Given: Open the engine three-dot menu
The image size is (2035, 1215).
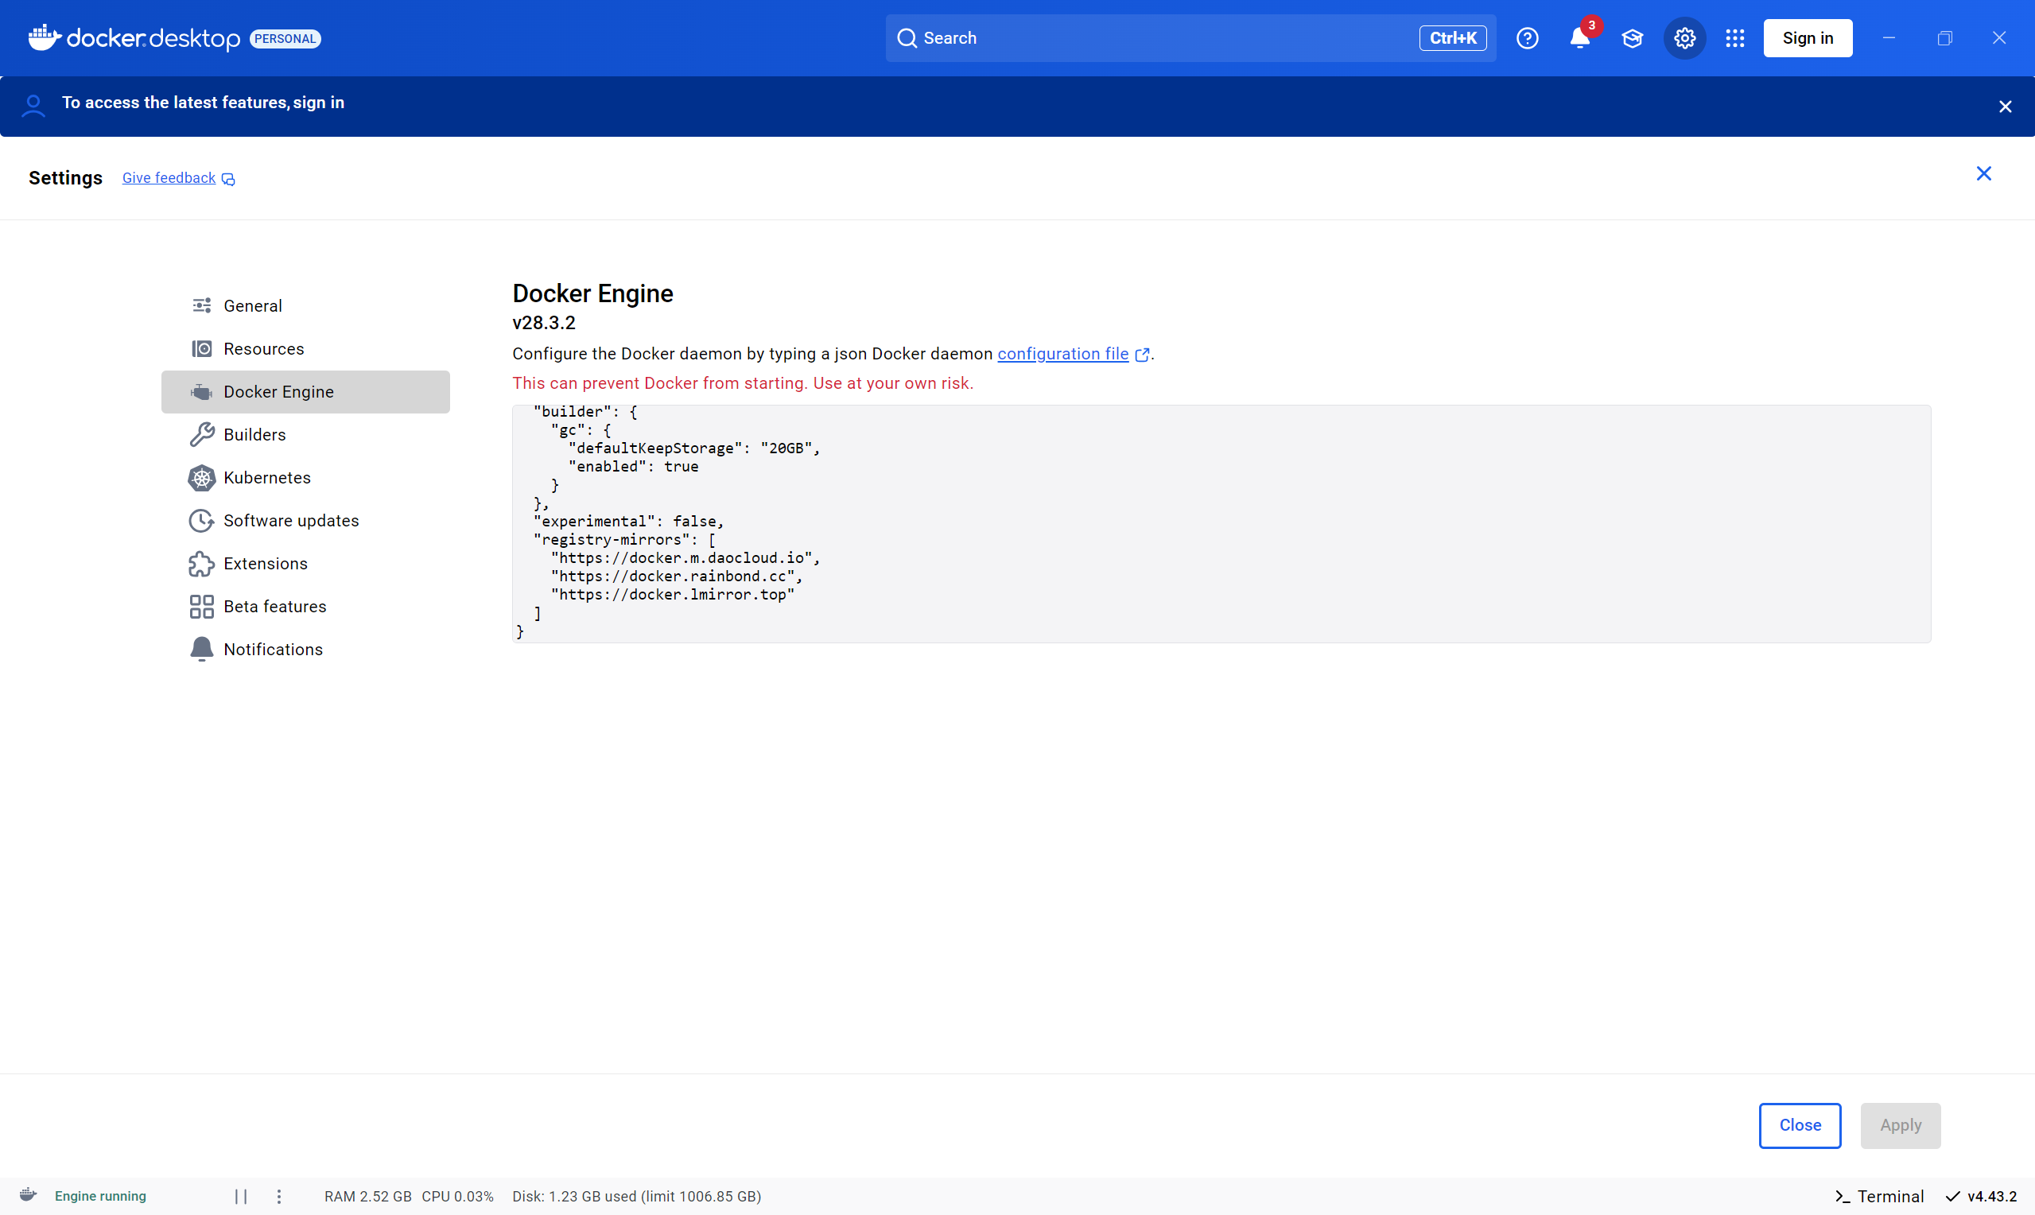Looking at the screenshot, I should pyautogui.click(x=278, y=1196).
